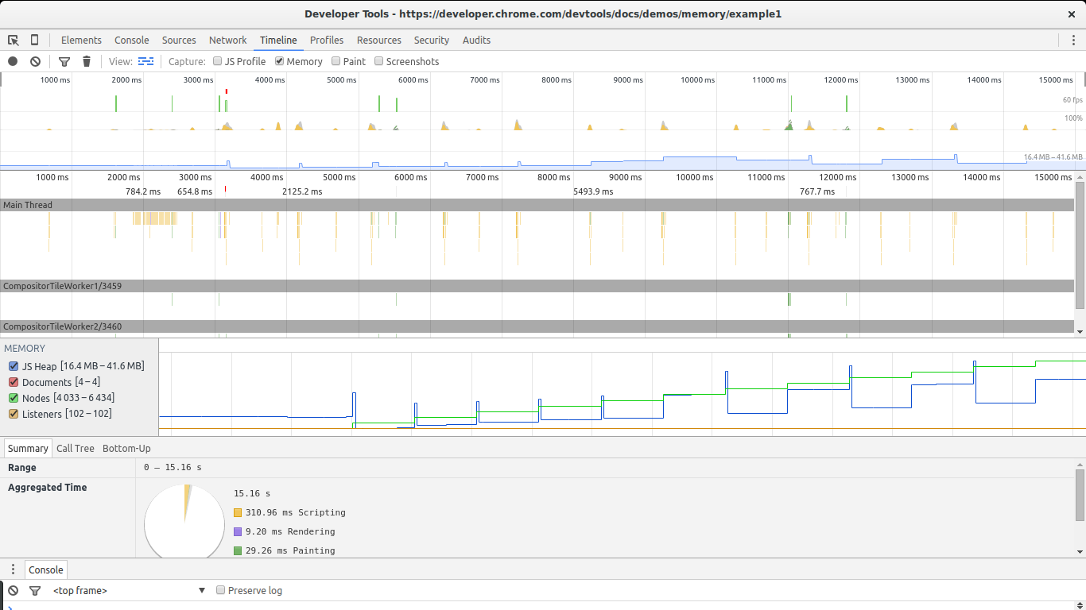Viewport: 1086px width, 610px height.
Task: Open the DevTools three-dot customize menu
Action: [x=1073, y=41]
